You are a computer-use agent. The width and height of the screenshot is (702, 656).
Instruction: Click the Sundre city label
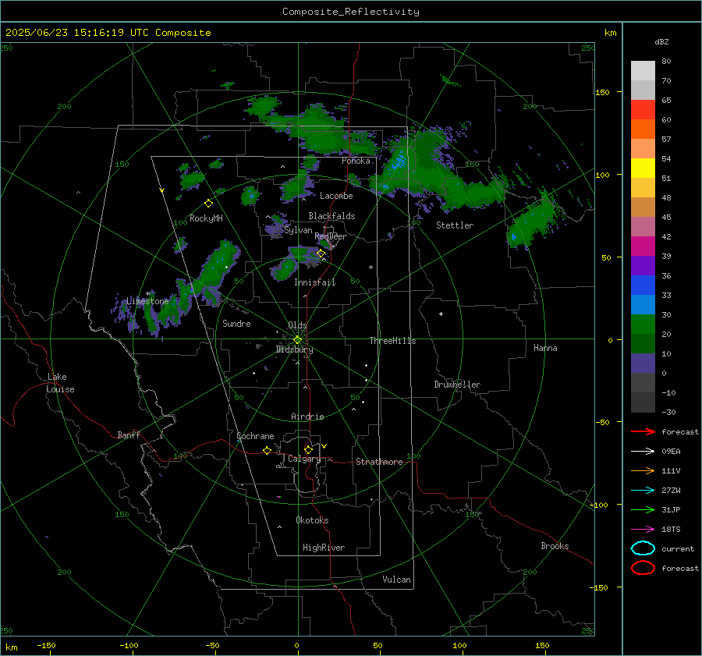[x=236, y=324]
